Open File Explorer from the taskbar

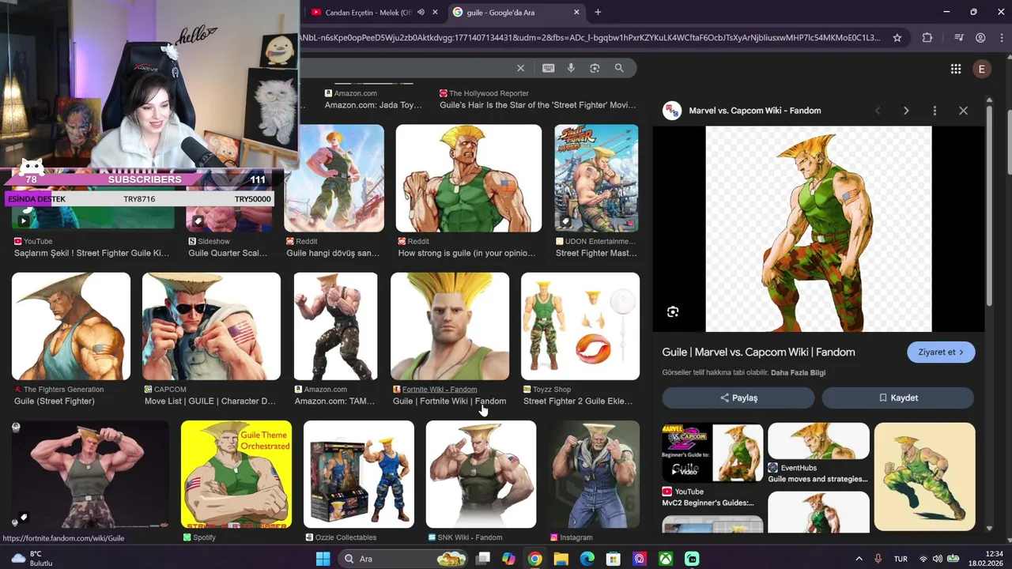coord(561,559)
